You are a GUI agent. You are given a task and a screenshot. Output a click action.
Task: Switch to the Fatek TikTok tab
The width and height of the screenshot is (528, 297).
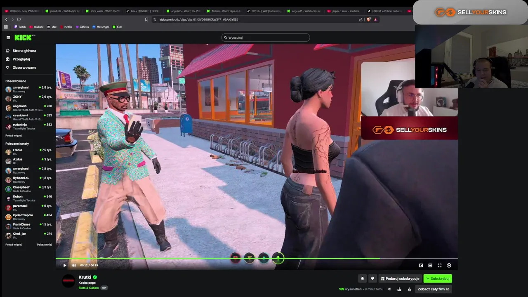(143, 11)
